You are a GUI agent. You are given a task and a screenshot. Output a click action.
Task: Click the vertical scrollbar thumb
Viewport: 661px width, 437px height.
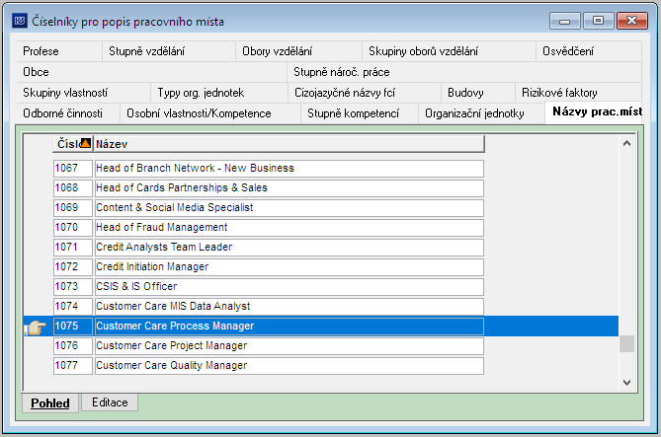(626, 343)
